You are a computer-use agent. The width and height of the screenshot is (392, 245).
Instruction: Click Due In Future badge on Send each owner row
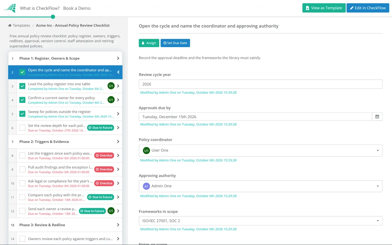[92, 211]
